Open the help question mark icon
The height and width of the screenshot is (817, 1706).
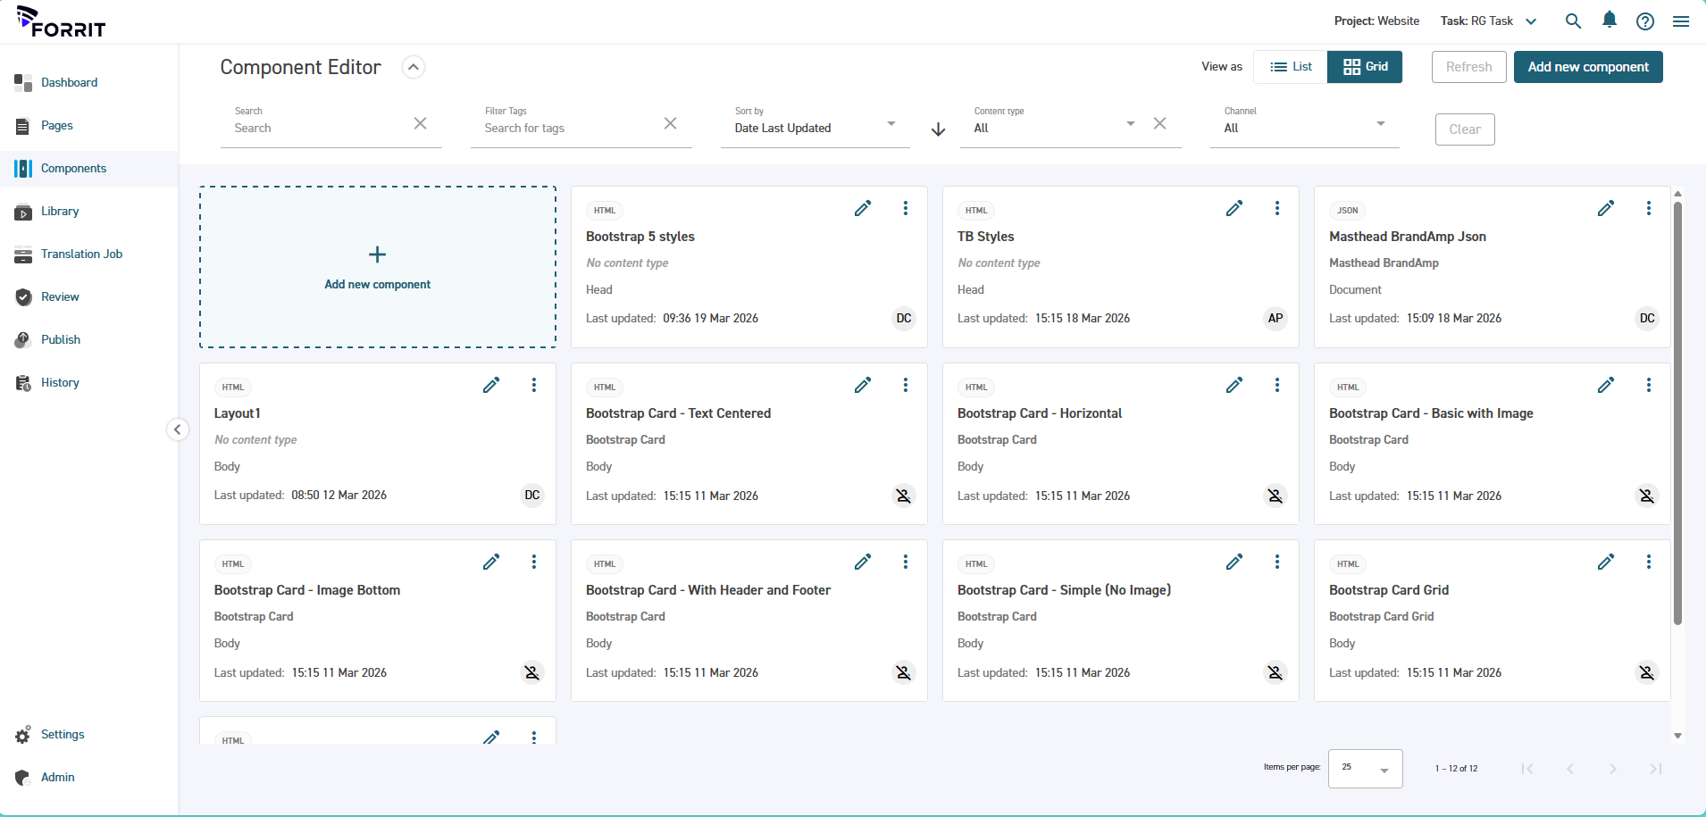(x=1644, y=21)
